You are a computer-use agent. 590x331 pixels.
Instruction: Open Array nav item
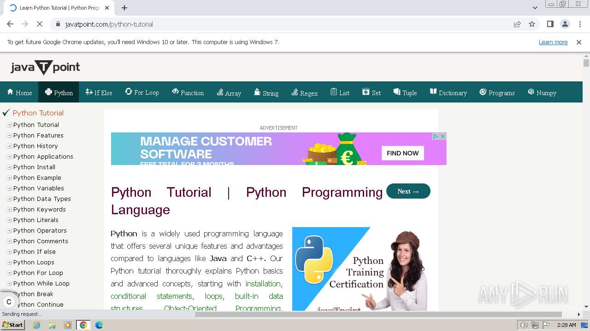point(229,92)
